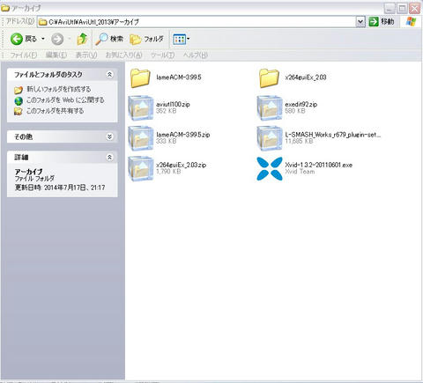423x383 pixels.
Task: Click the L-SMASH_Works_r679_plugin-set file name
Action: click(x=333, y=135)
